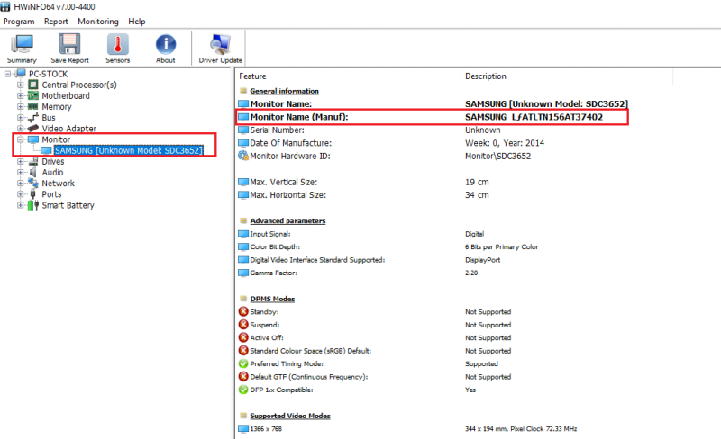Click the red X beside Default GTF

click(x=243, y=376)
